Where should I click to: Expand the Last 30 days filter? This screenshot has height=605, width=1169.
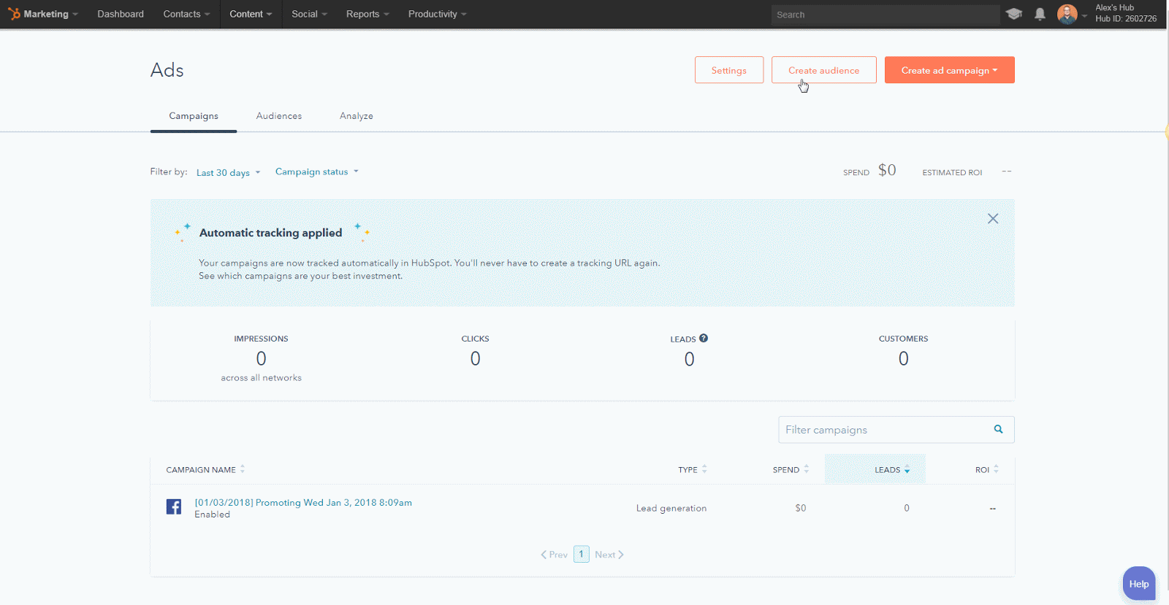pyautogui.click(x=228, y=173)
